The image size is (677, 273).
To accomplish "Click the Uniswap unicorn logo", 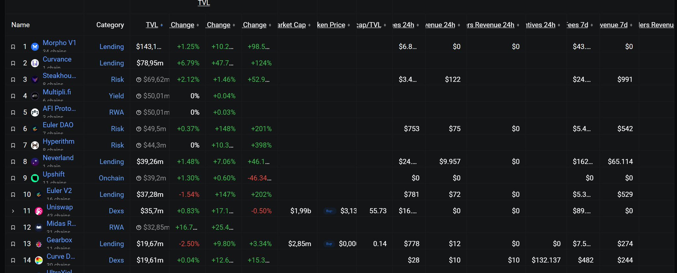I will (x=39, y=211).
